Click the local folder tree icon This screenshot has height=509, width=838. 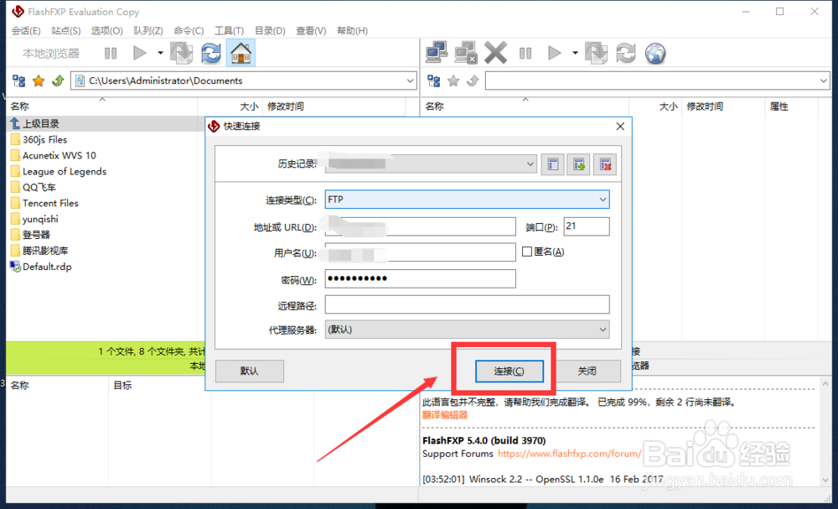[x=18, y=81]
